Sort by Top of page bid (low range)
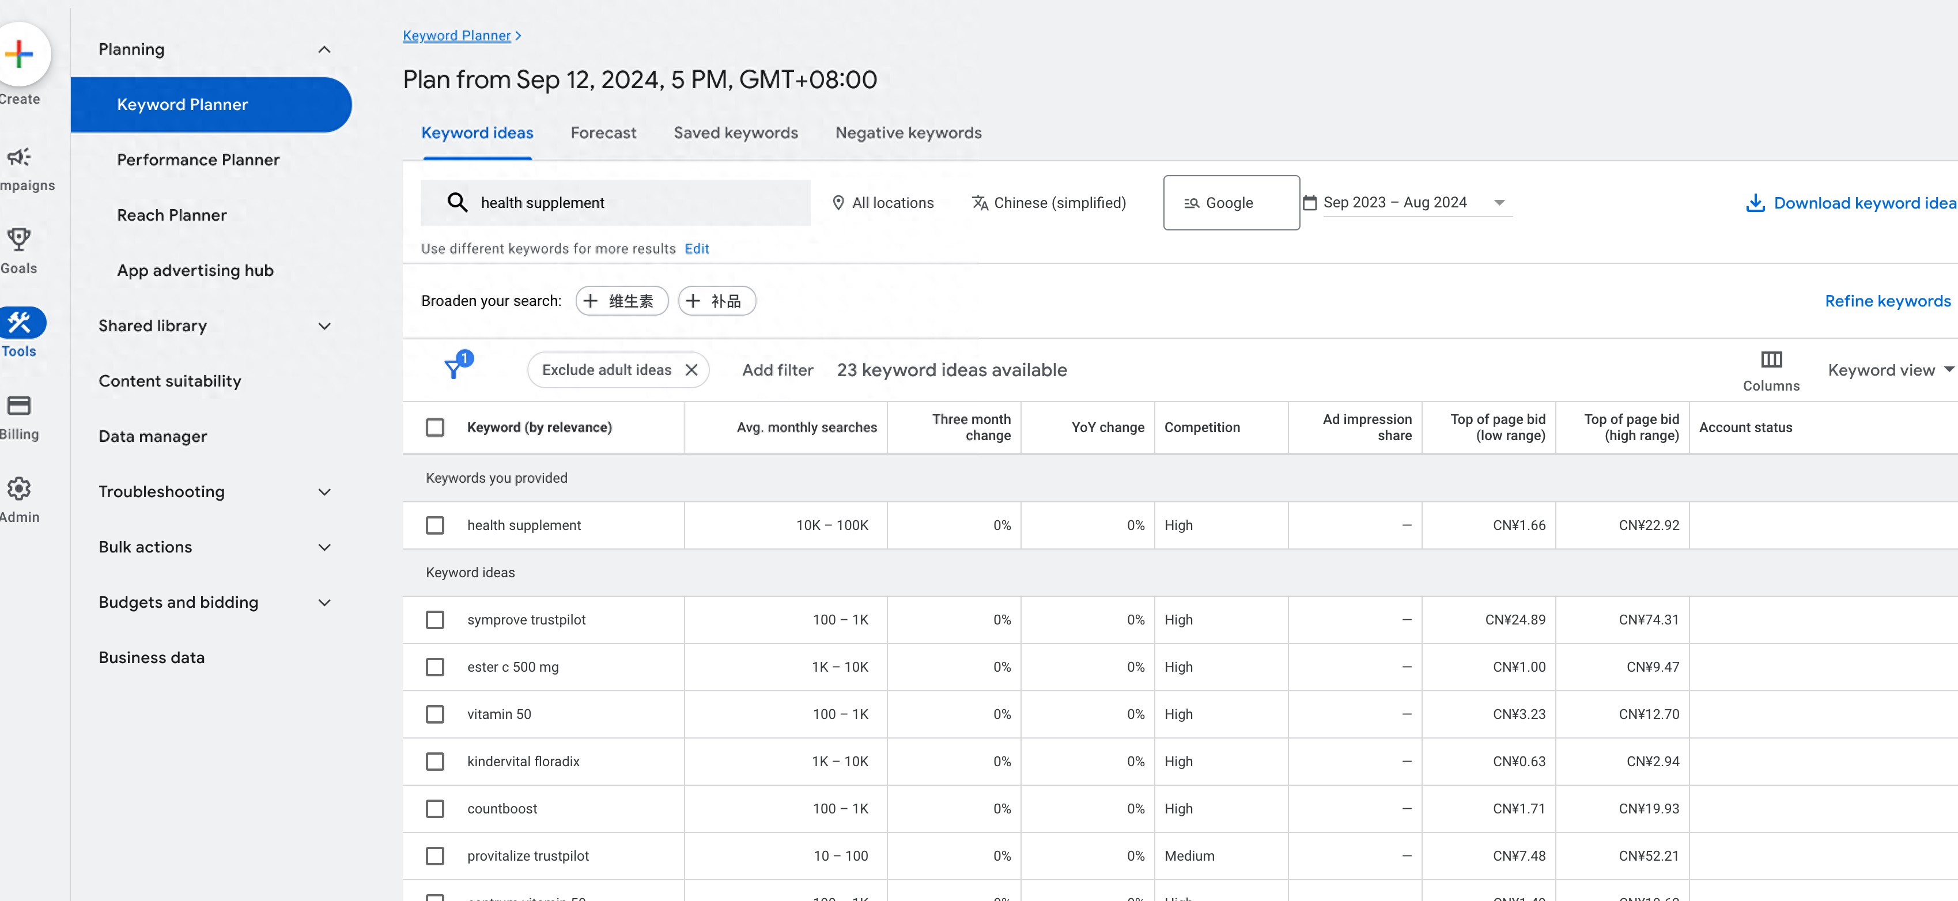 (1498, 427)
